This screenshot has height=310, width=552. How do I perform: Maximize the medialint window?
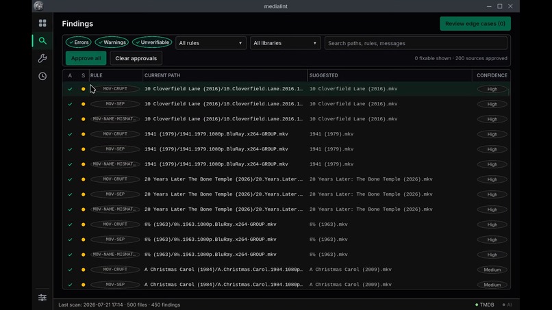pyautogui.click(x=499, y=6)
